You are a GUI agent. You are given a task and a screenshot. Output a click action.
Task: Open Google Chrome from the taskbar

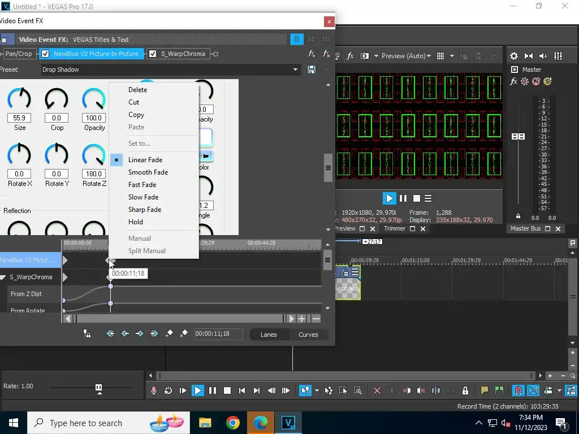click(232, 423)
